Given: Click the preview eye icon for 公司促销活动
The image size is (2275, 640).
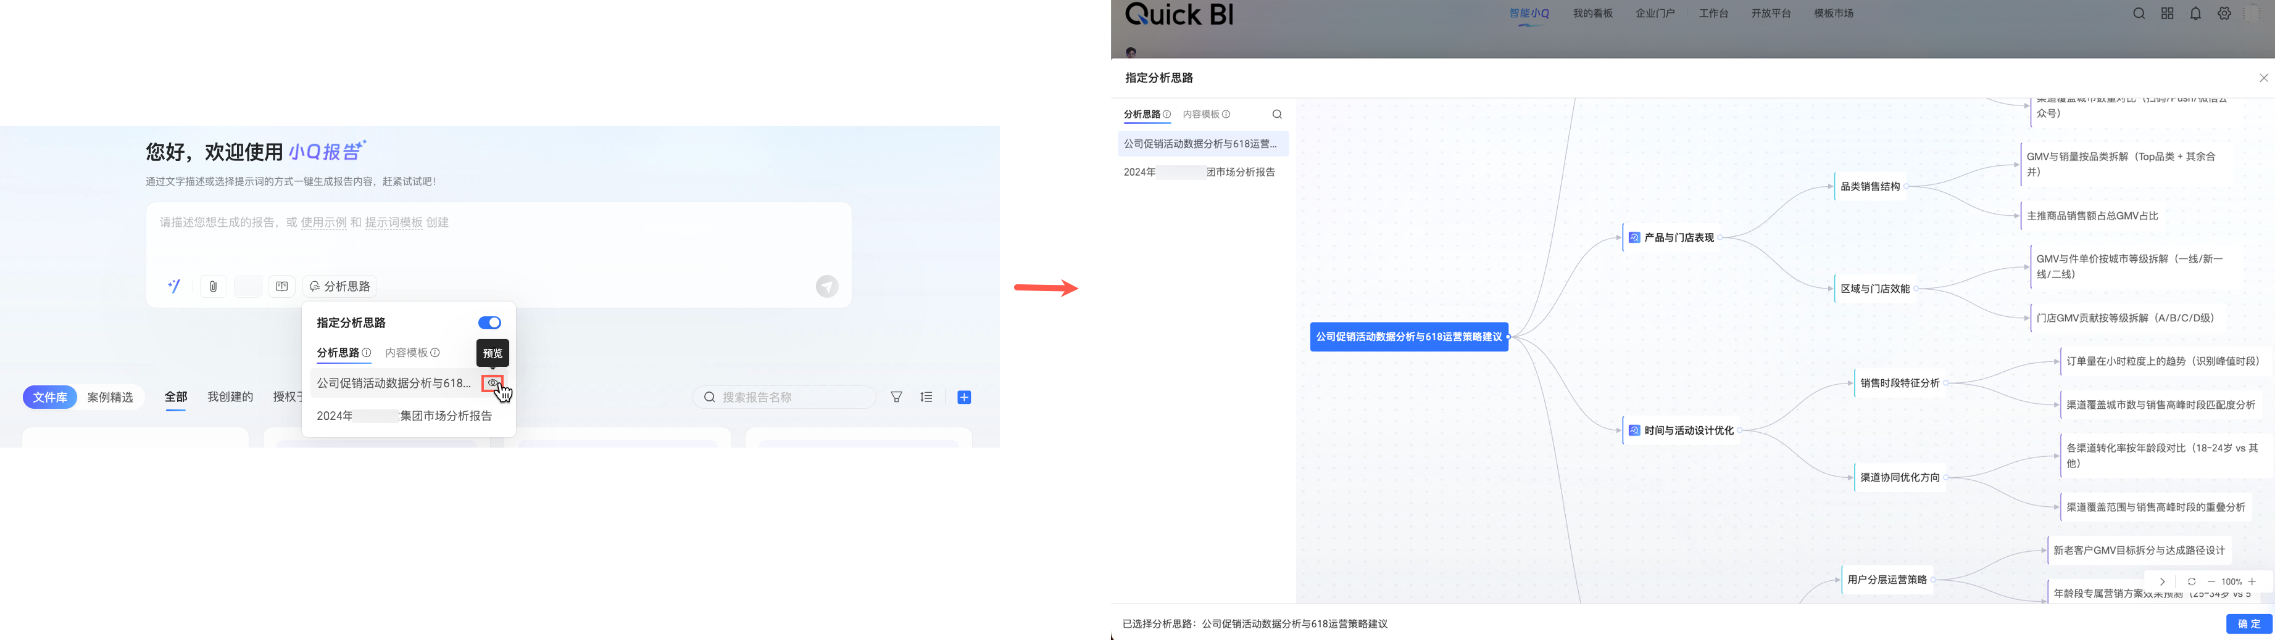Looking at the screenshot, I should [x=492, y=383].
